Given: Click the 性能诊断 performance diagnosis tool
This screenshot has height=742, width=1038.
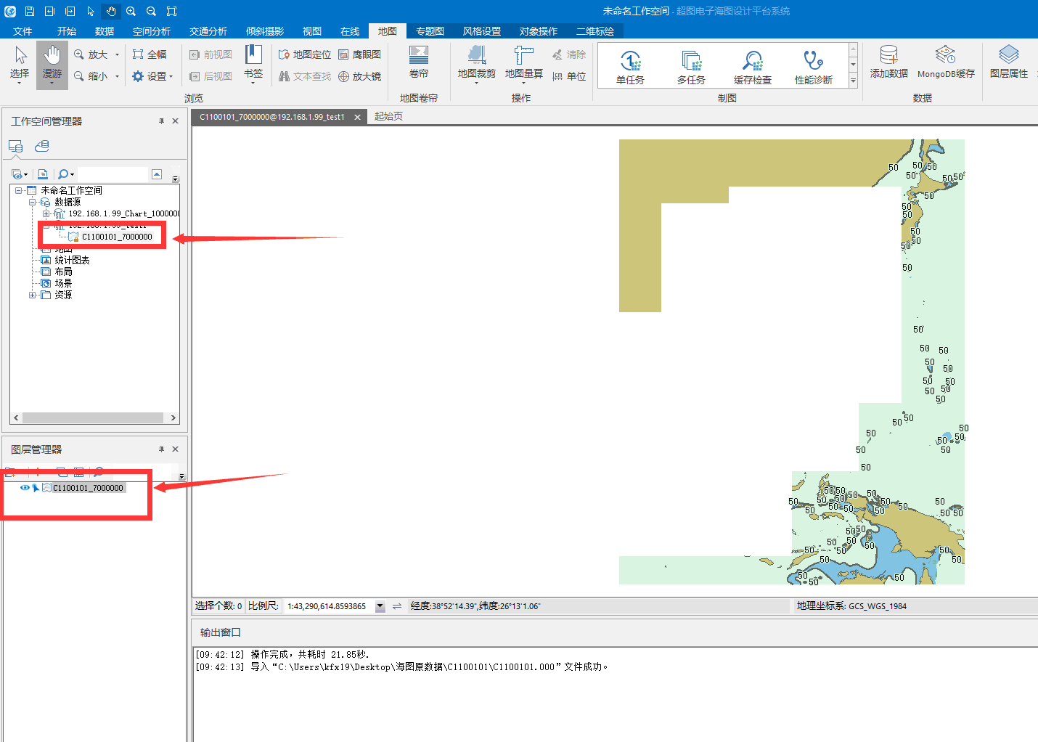Looking at the screenshot, I should (x=814, y=67).
